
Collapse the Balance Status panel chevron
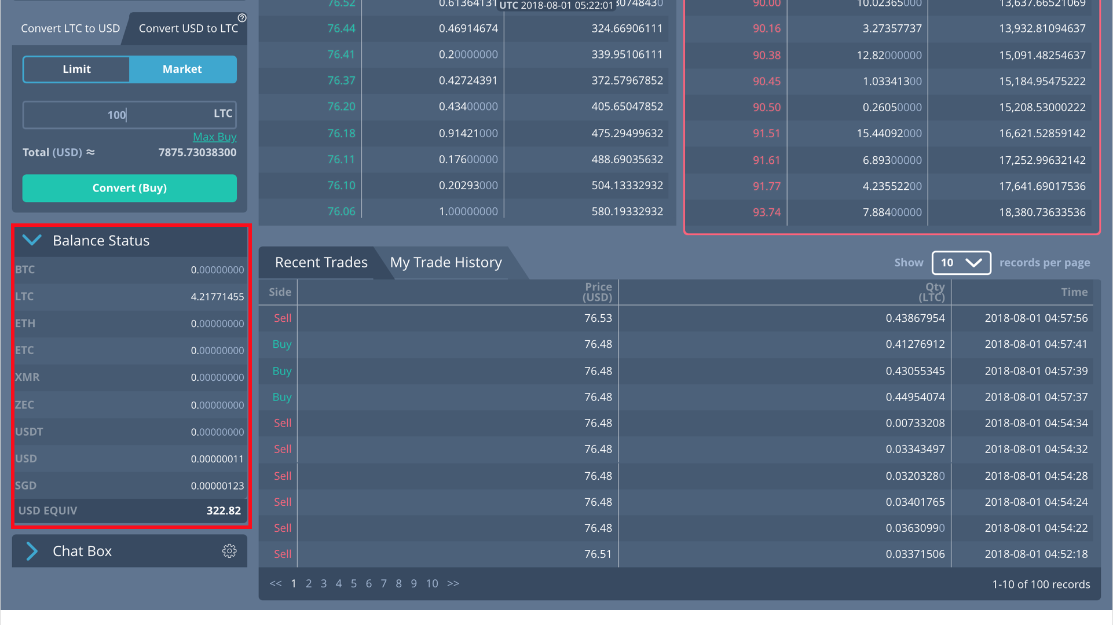pos(32,240)
